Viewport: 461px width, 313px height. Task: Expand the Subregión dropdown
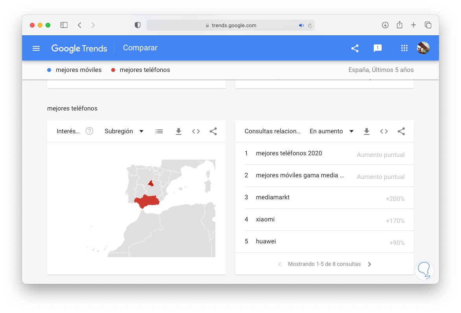tap(124, 131)
